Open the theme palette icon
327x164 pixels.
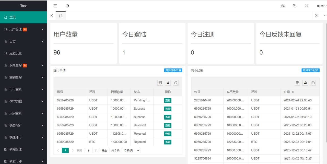283,6
